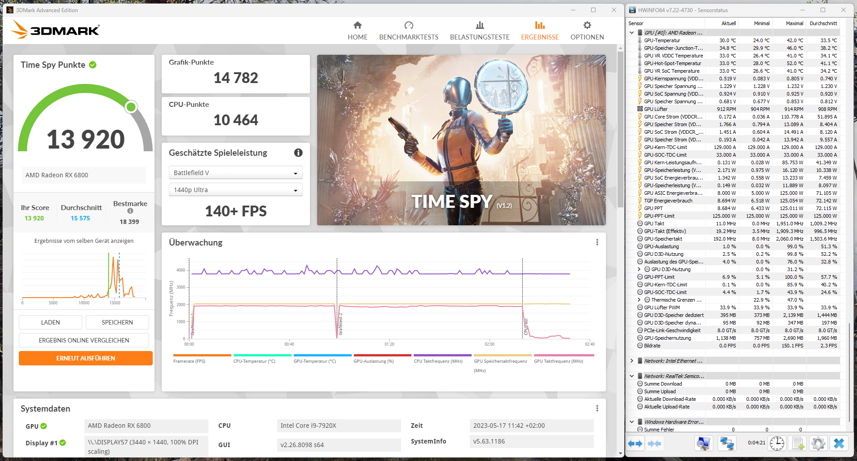Image resolution: width=857 pixels, height=461 pixels.
Task: Open the info icon next to Geschätzte Spieleleistung
Action: pos(298,153)
